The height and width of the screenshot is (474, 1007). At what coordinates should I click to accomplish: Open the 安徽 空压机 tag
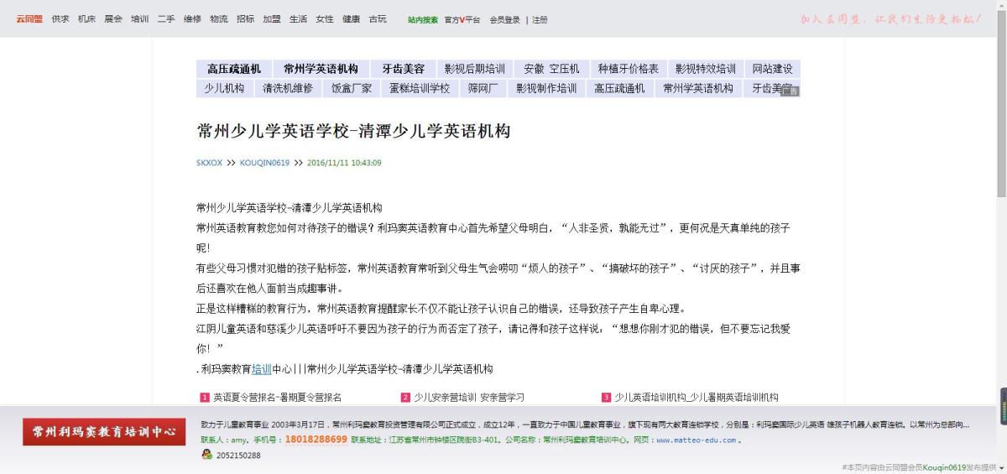click(551, 69)
